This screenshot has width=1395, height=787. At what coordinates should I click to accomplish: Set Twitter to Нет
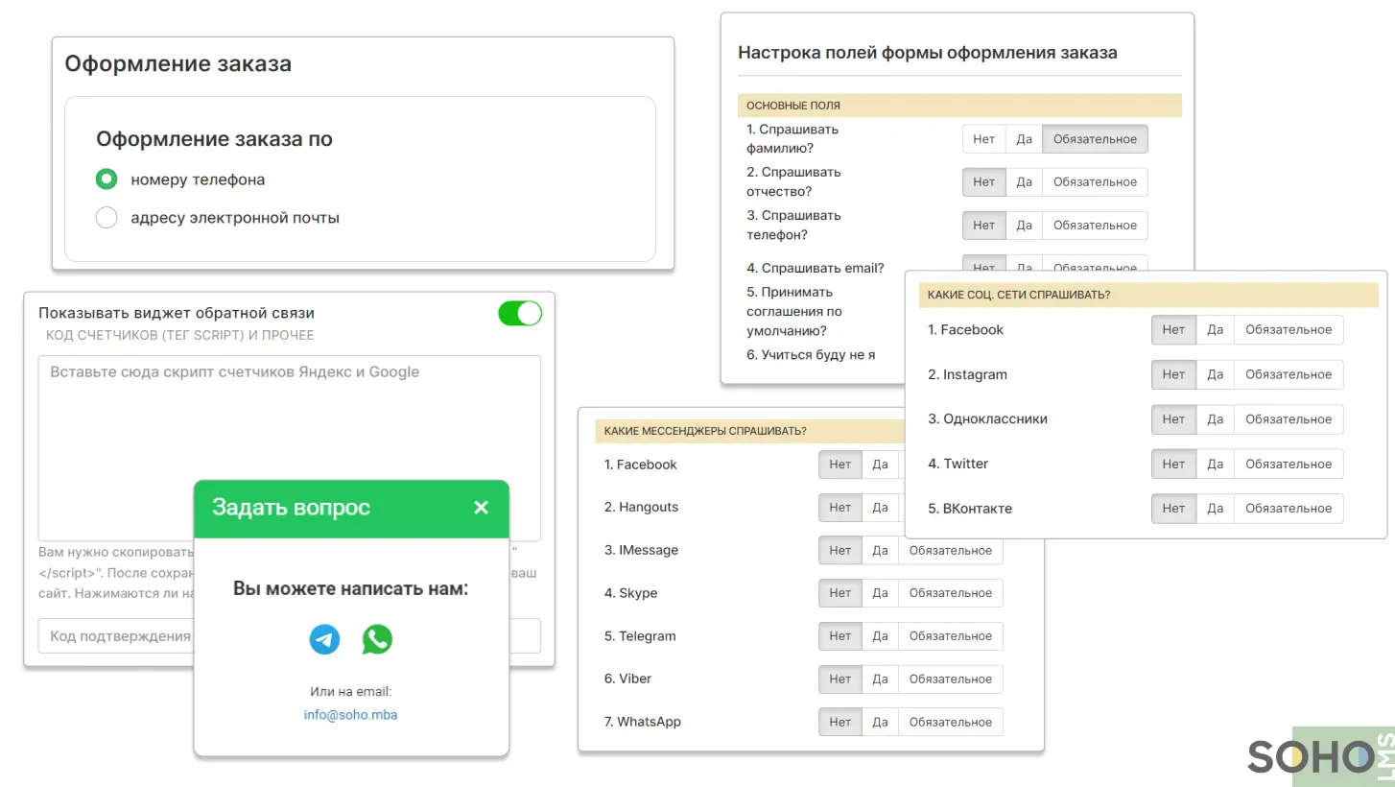pos(1173,465)
